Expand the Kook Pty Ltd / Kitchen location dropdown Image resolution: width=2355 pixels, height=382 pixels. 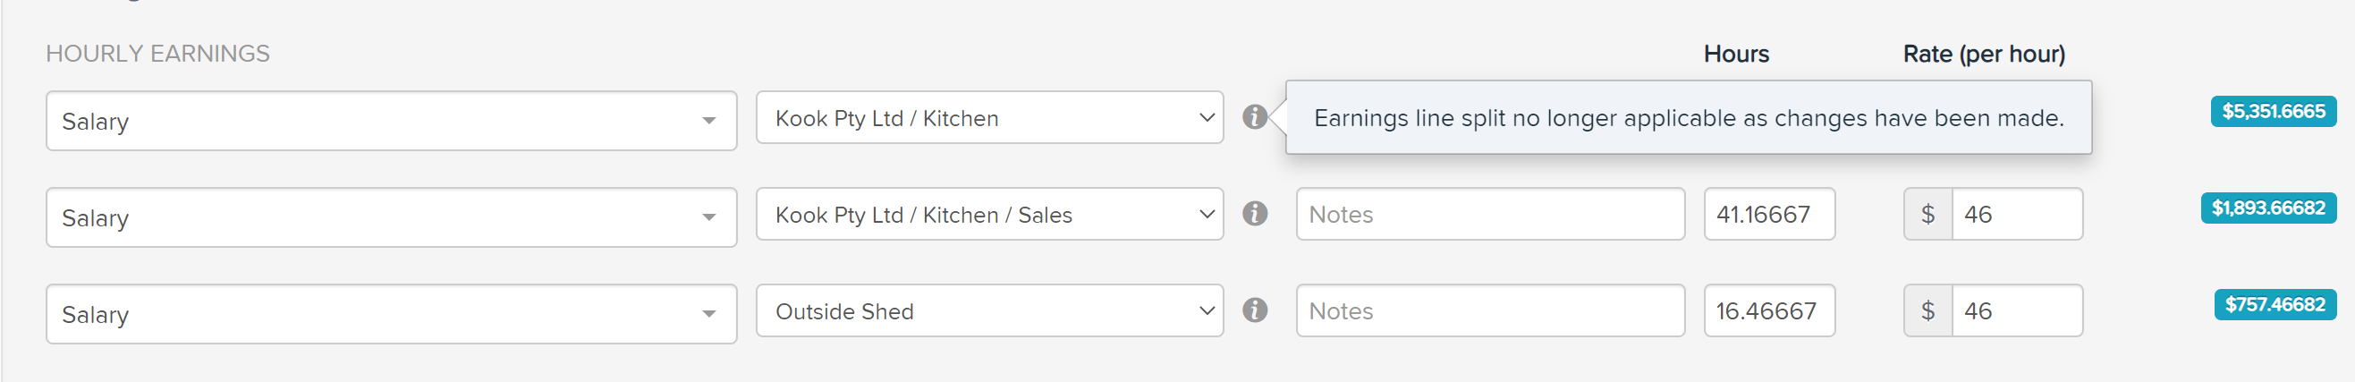989,118
